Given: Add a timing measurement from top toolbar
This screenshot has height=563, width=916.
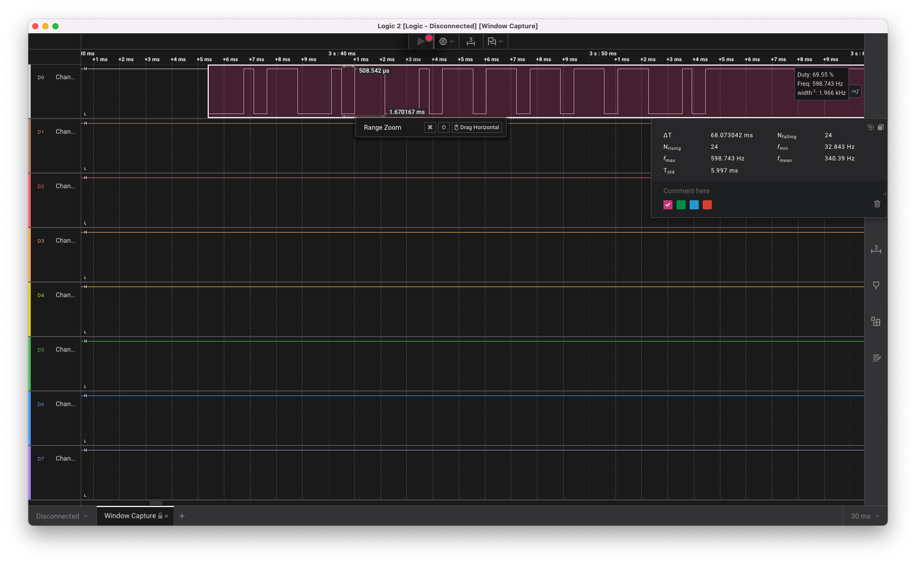Looking at the screenshot, I should (471, 41).
